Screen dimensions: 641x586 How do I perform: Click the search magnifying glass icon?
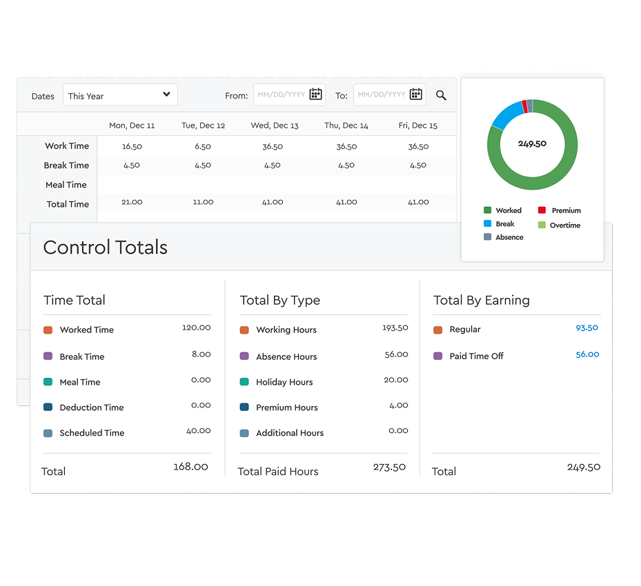[441, 96]
